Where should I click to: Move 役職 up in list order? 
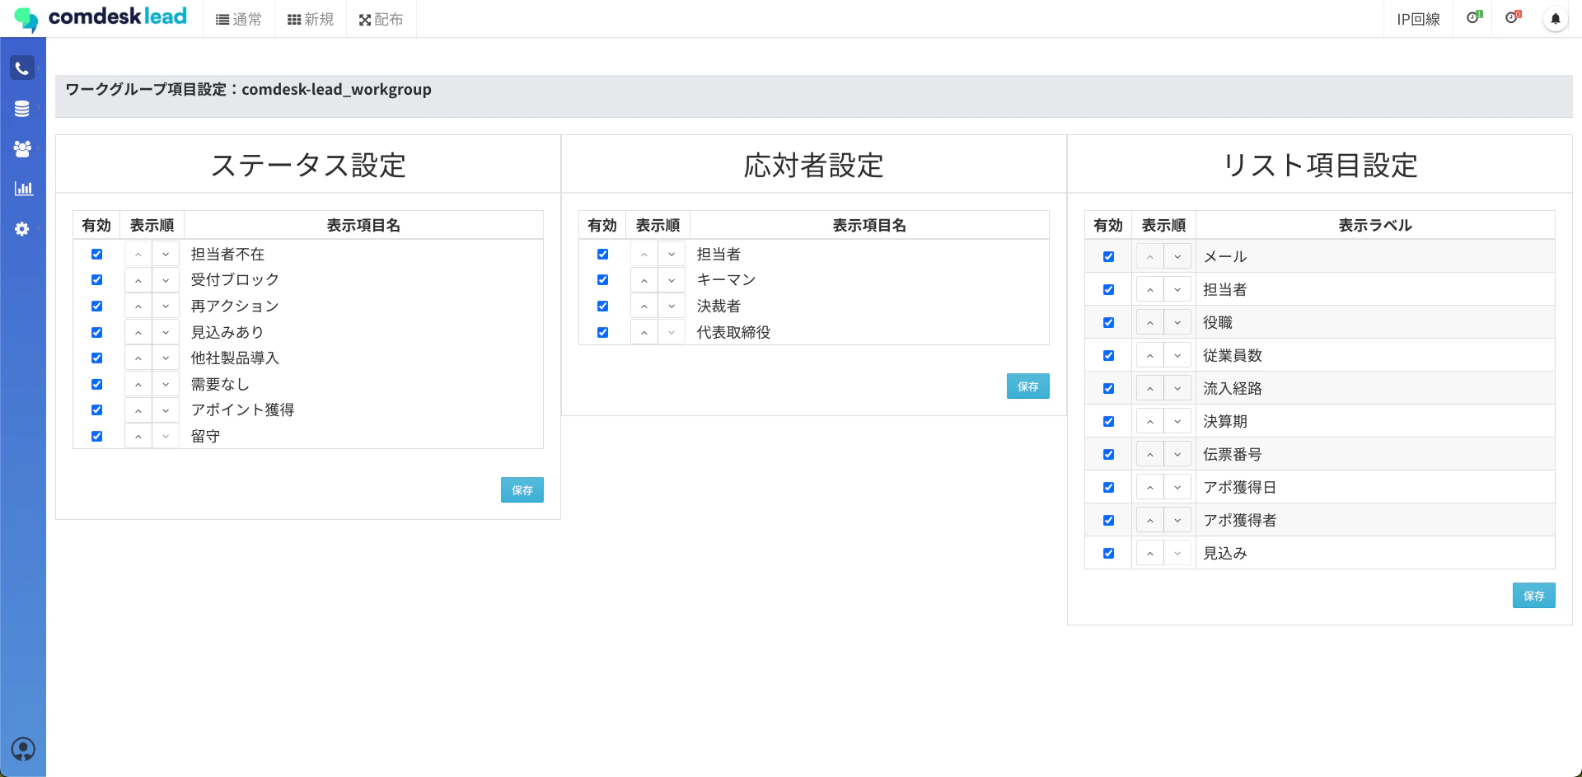click(x=1150, y=323)
